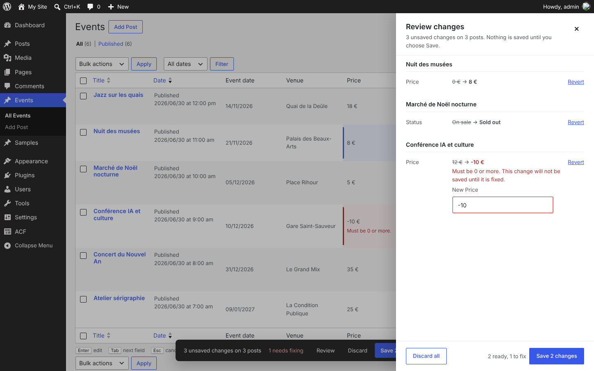Open the Ctrl+K search icon
This screenshot has width=594, height=371.
click(x=57, y=7)
